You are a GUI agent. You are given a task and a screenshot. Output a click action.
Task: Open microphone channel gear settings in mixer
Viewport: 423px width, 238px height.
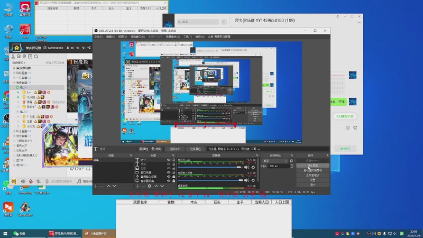(x=253, y=167)
